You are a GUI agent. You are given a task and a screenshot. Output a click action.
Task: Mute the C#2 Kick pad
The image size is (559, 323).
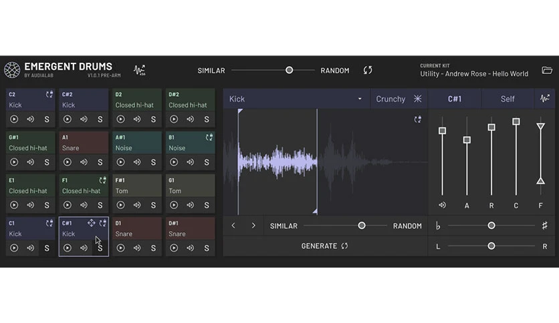pos(84,119)
